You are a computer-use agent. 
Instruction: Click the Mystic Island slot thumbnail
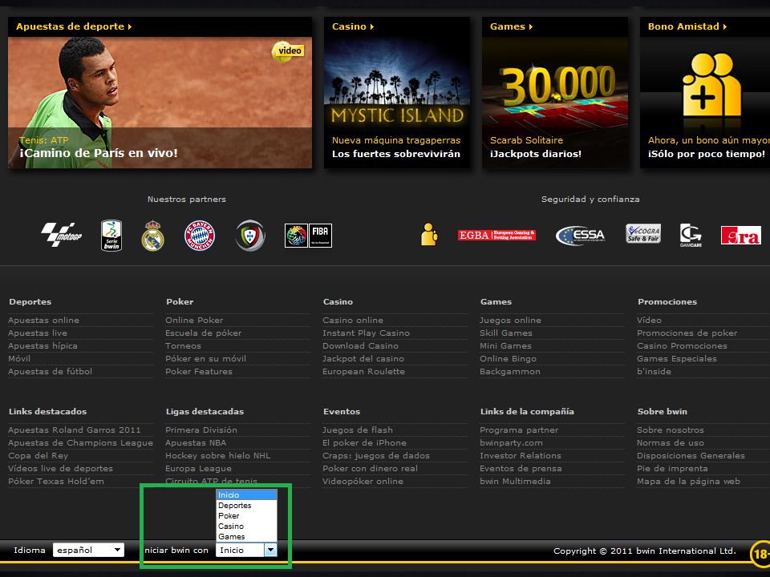pyautogui.click(x=397, y=83)
